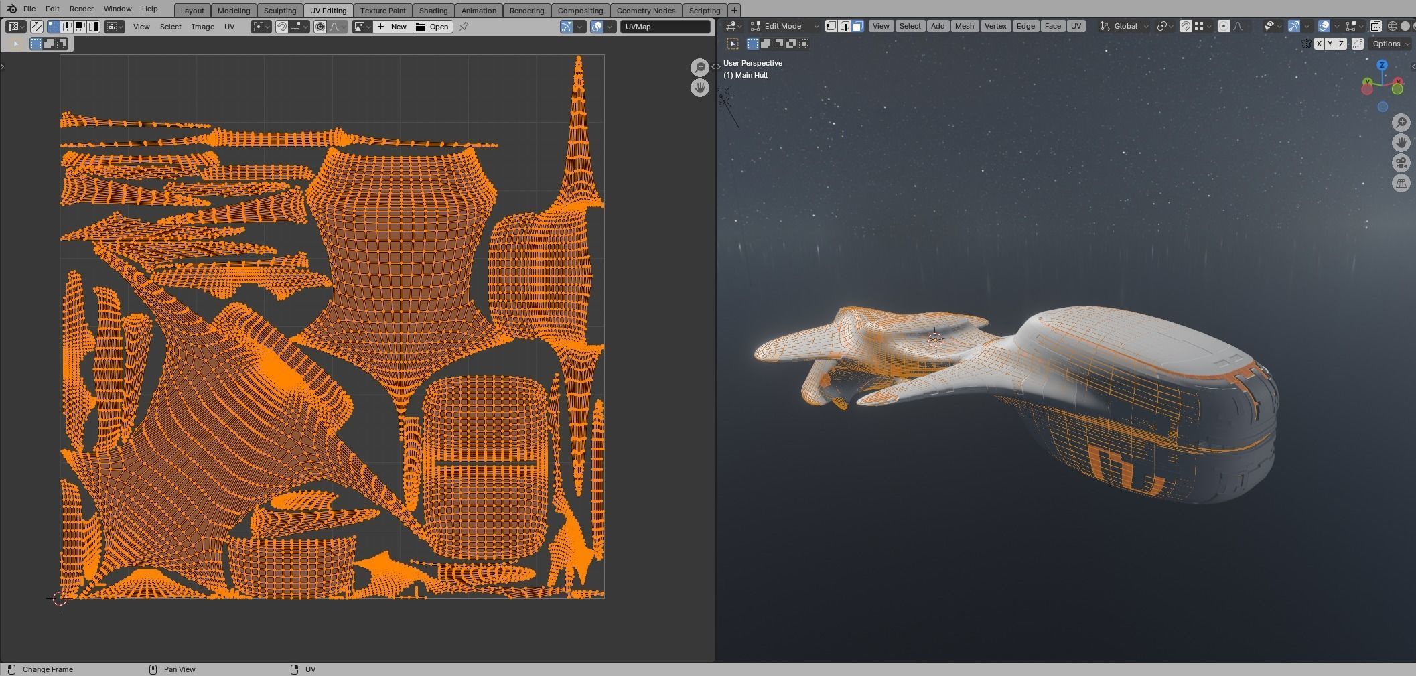Click New image button
This screenshot has width=1416, height=676.
tap(392, 27)
